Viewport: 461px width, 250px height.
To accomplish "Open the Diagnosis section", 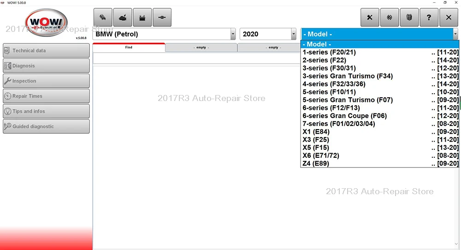I will pos(46,65).
